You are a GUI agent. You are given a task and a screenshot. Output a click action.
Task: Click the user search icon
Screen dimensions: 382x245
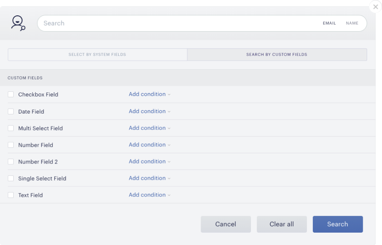tap(18, 23)
